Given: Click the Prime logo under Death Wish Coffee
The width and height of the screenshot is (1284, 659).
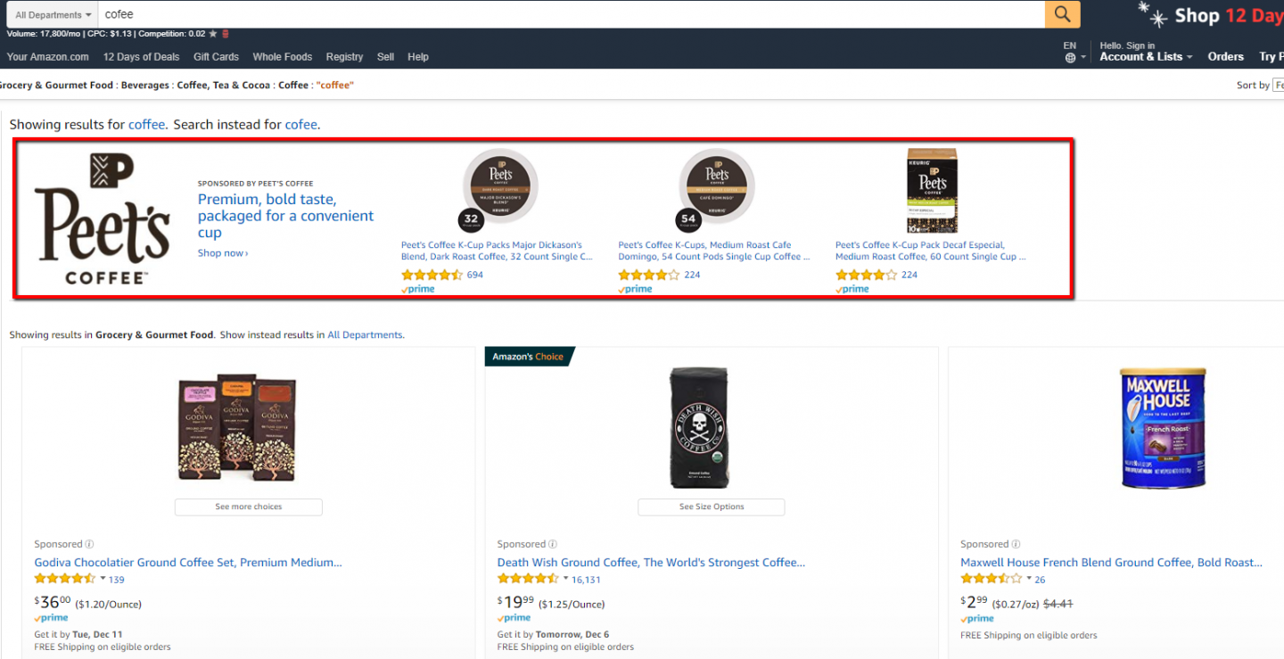Looking at the screenshot, I should (514, 617).
